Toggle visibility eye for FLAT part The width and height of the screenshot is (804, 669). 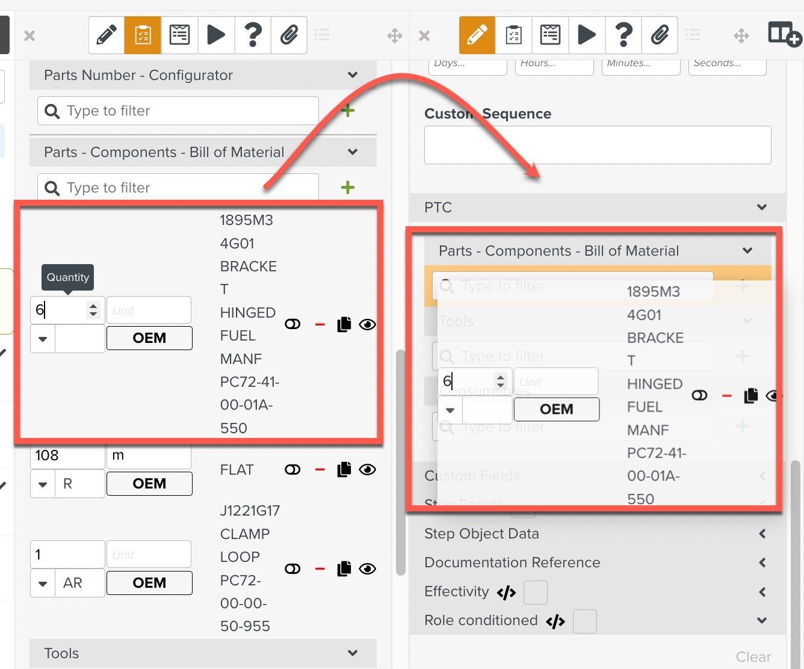point(367,470)
